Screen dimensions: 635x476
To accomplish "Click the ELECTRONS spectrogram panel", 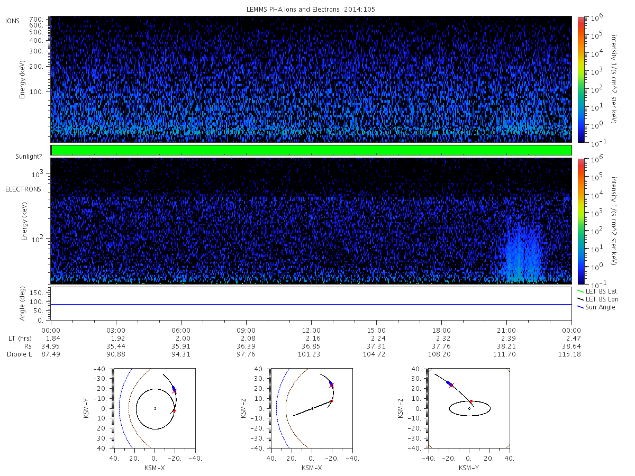I will click(311, 221).
